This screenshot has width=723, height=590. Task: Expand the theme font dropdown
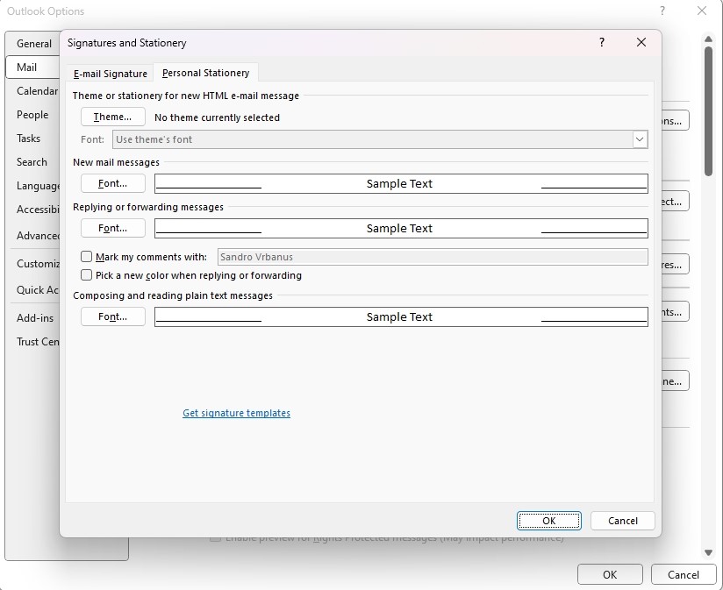(640, 139)
